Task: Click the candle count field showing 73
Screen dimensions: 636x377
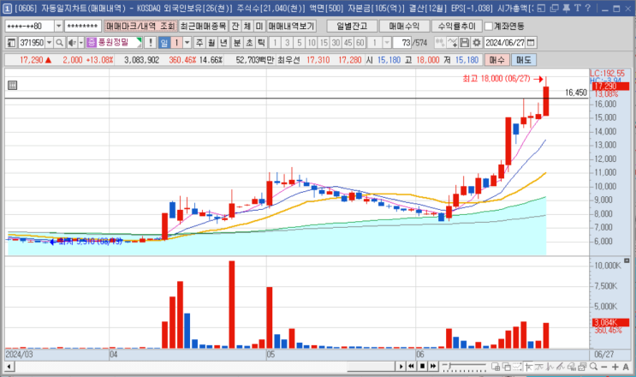Action: tap(402, 43)
